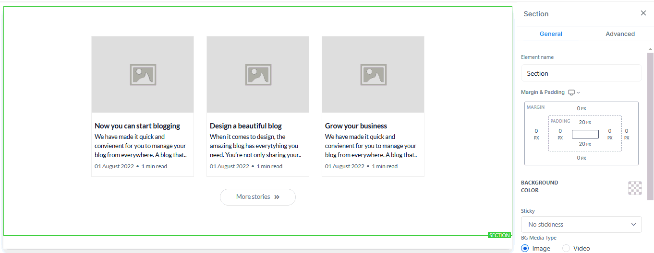Screen dimensions: 654x253
Task: Click the More stories button
Action: point(258,197)
